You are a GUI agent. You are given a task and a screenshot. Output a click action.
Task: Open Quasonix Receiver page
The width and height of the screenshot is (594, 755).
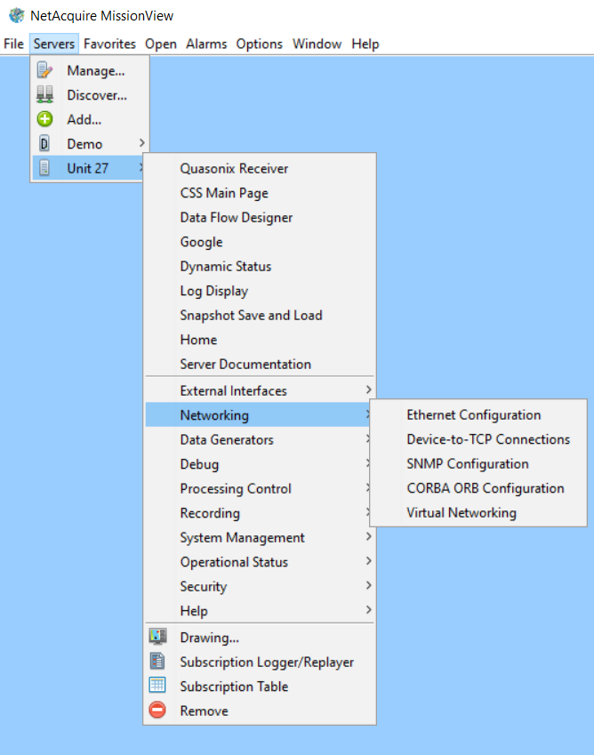(260, 169)
